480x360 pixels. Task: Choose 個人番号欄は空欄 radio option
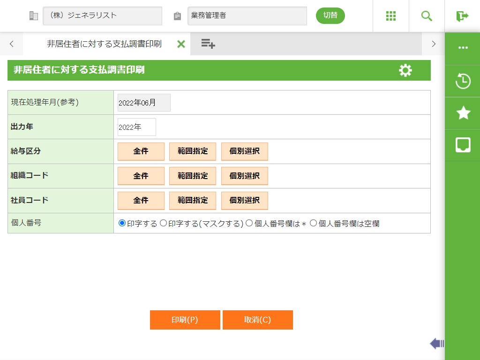point(314,223)
